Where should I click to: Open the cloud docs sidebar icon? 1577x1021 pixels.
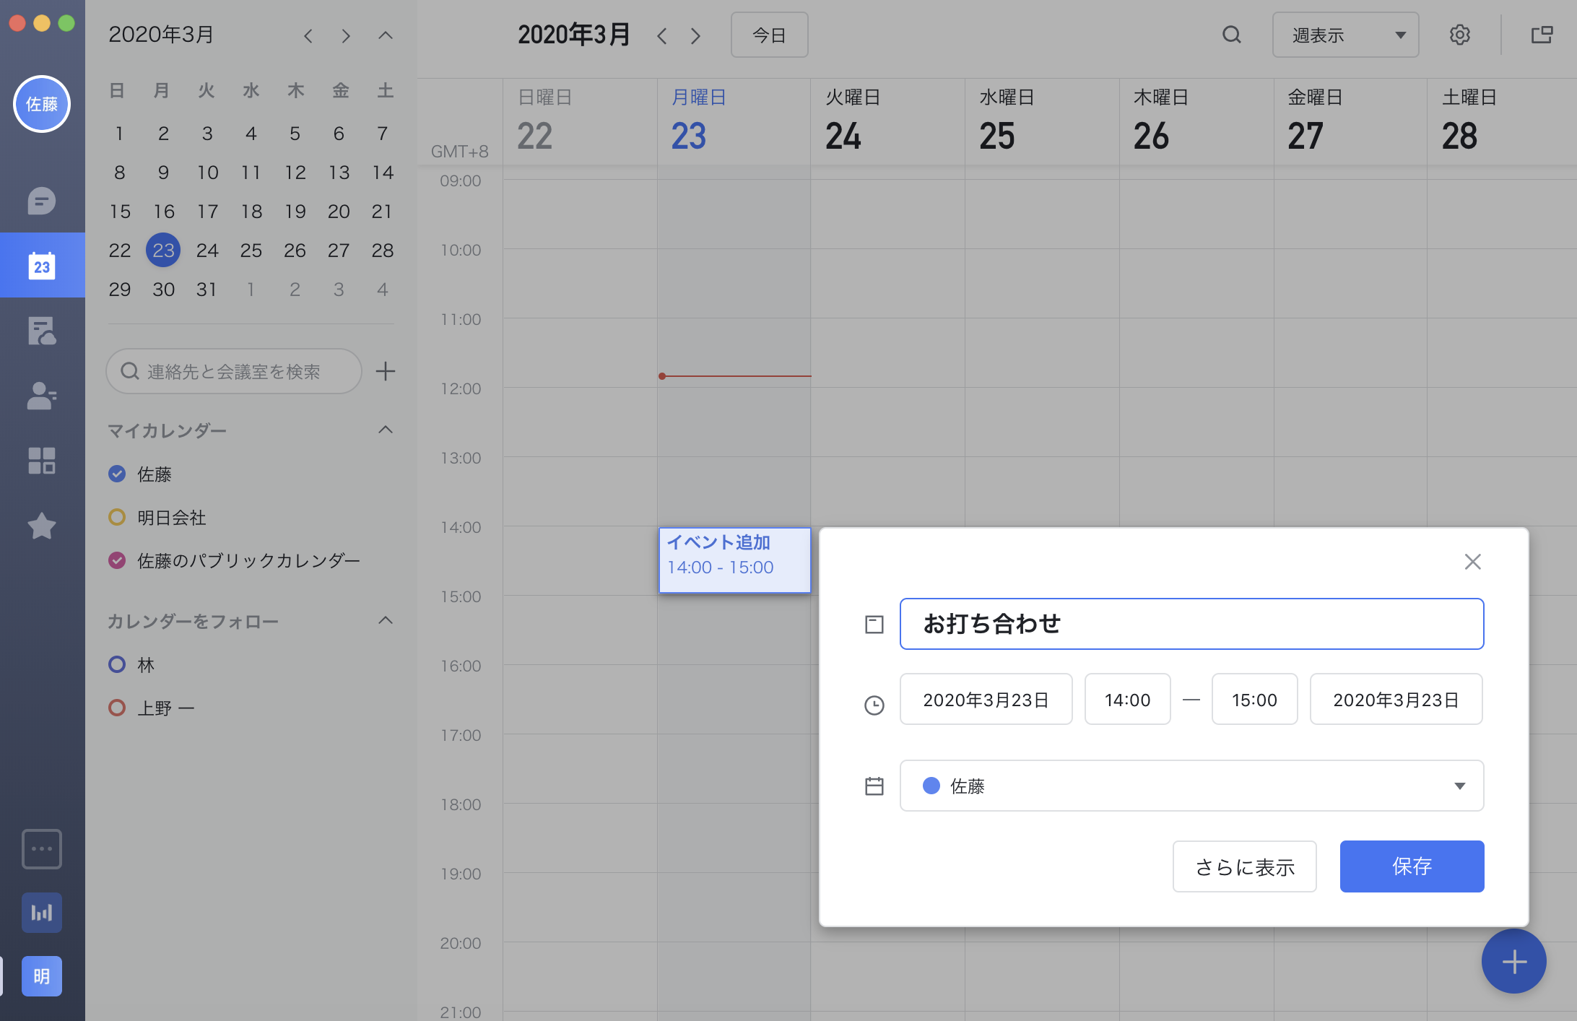coord(41,331)
